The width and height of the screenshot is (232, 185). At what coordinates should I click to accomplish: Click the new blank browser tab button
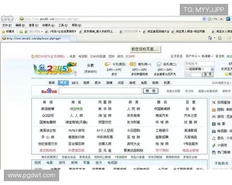click(x=73, y=39)
